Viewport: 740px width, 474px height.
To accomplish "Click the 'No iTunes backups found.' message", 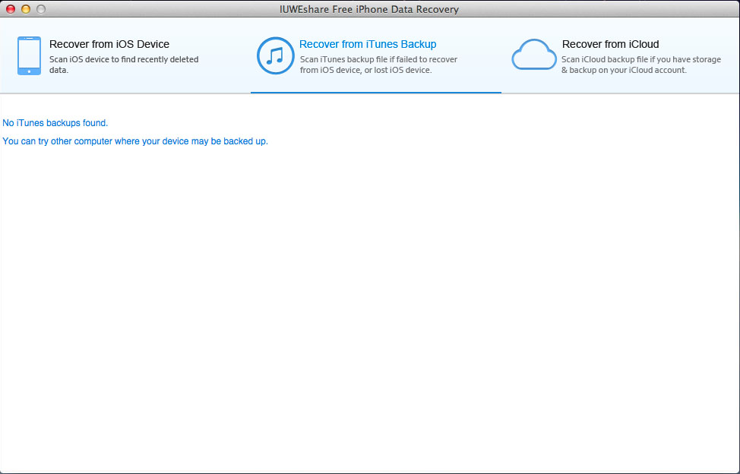I will 55,123.
